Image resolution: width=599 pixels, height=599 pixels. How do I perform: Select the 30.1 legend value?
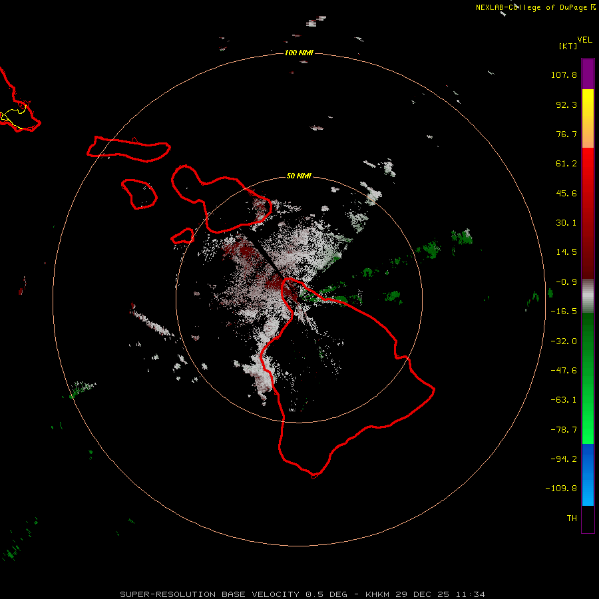coord(566,223)
